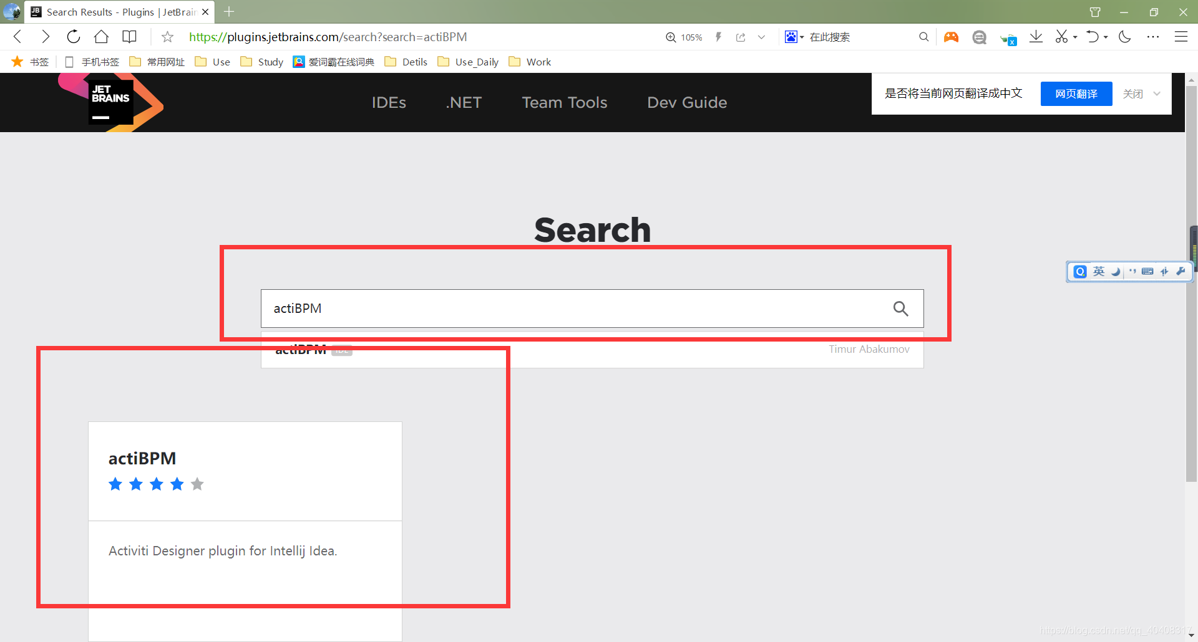Viewport: 1198px width, 642px height.
Task: Bookmark this page with the star icon
Action: [167, 37]
